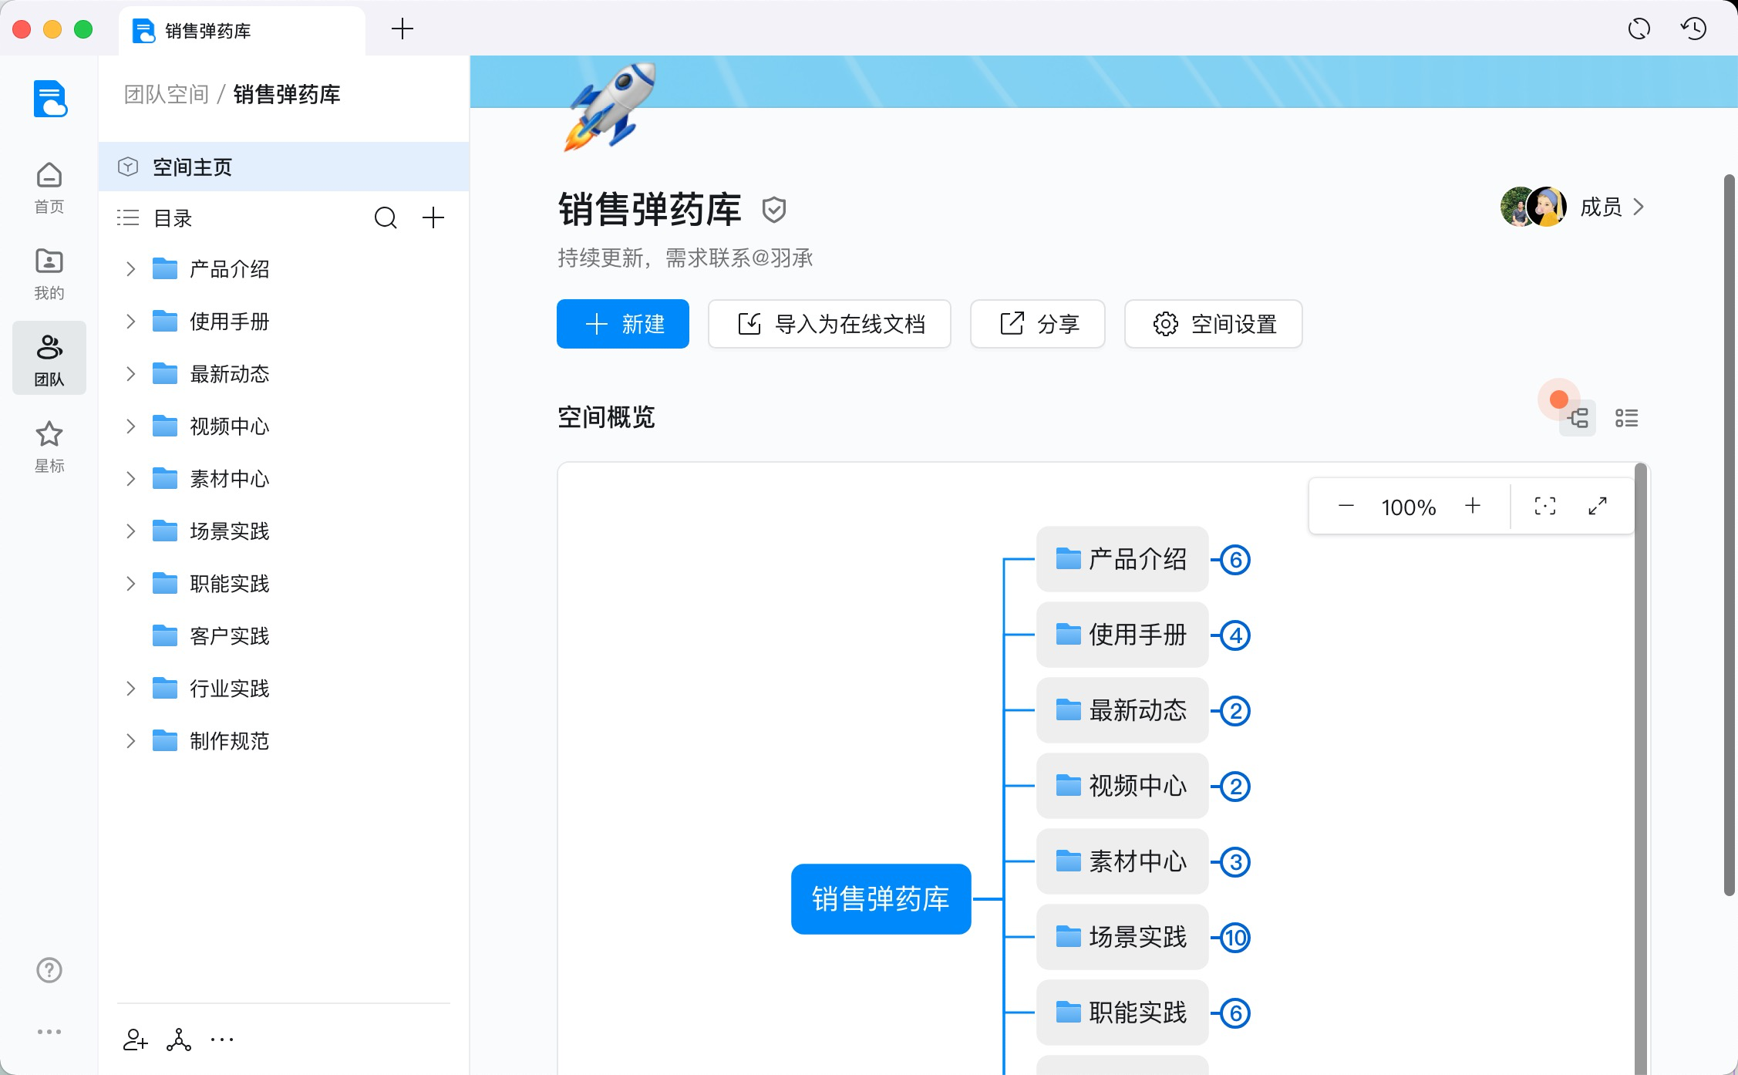Expand the 视频中心 tree item
This screenshot has width=1738, height=1075.
[x=130, y=426]
